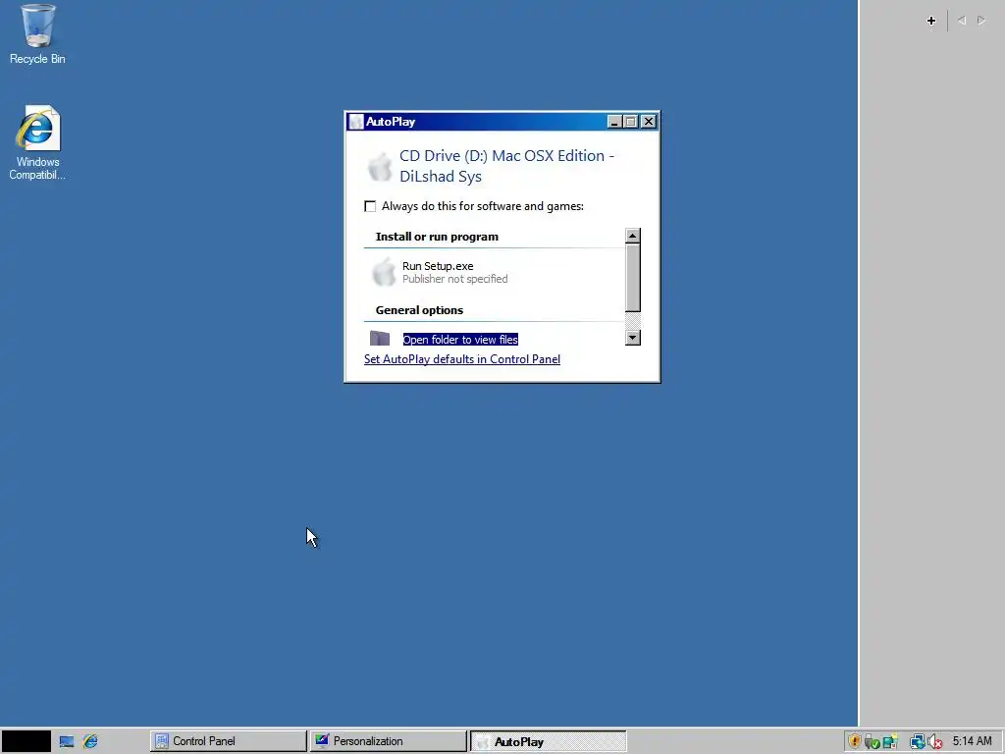Screen dimensions: 1005x754
Task: Click the Publisher not specified text
Action: [x=455, y=279]
